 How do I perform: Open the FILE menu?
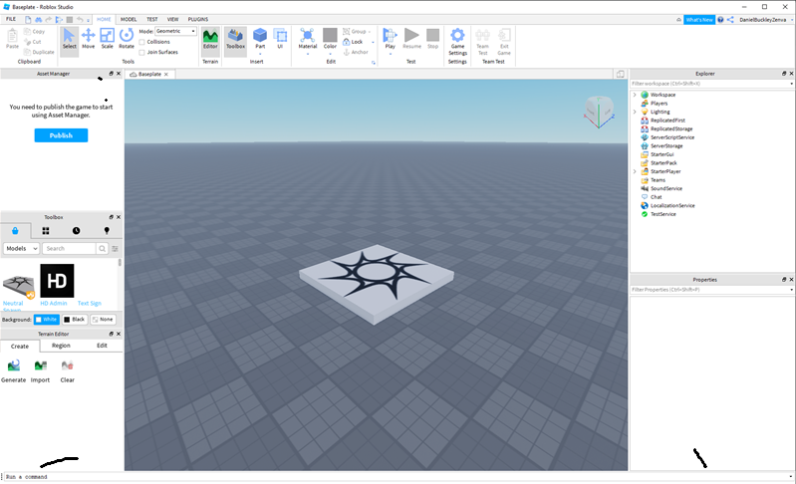tap(11, 19)
